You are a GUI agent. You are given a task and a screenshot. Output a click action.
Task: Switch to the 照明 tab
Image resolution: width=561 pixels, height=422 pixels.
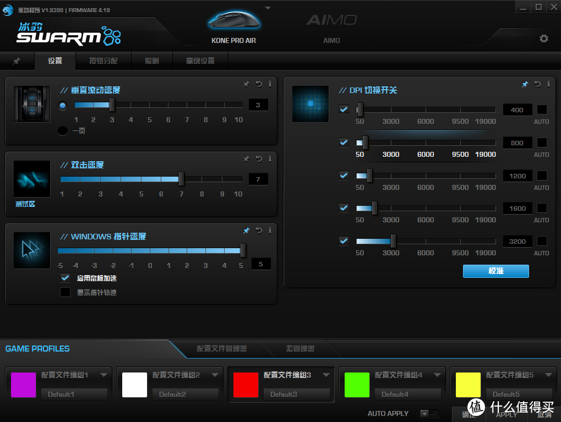pos(152,61)
